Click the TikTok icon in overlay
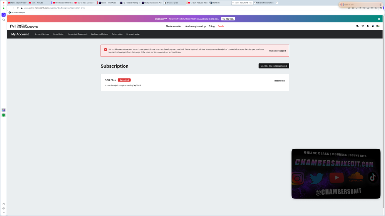This screenshot has width=385, height=216. pyautogui.click(x=373, y=177)
